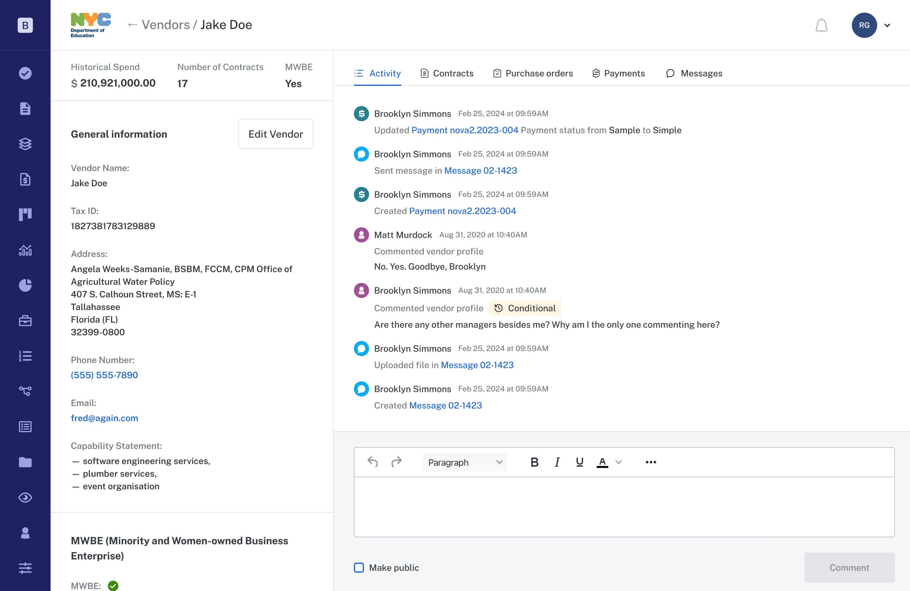This screenshot has height=591, width=910.
Task: Open the sliders settings sidebar icon
Action: 25,568
